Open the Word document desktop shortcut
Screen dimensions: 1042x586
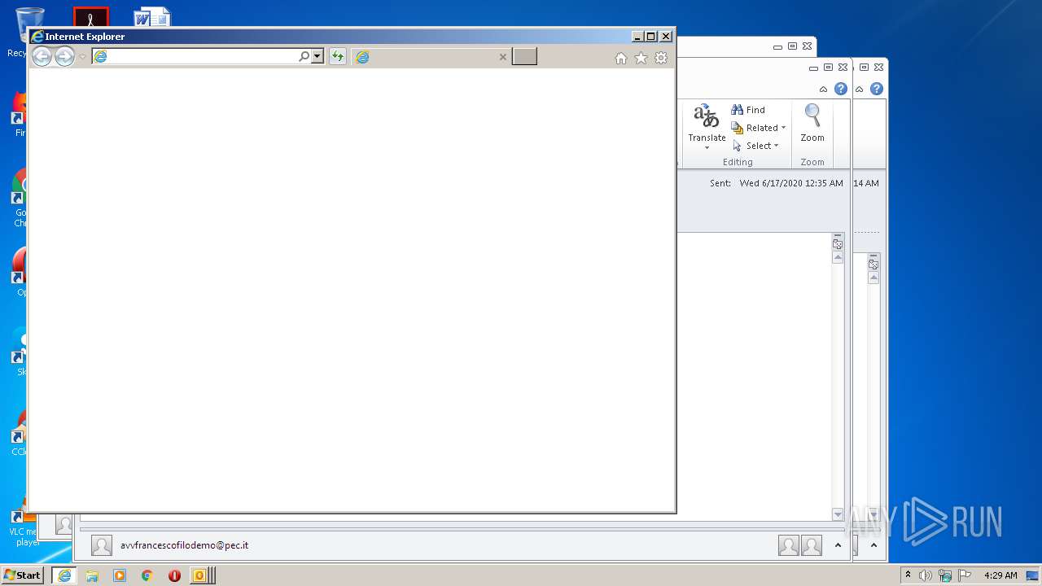(152, 17)
